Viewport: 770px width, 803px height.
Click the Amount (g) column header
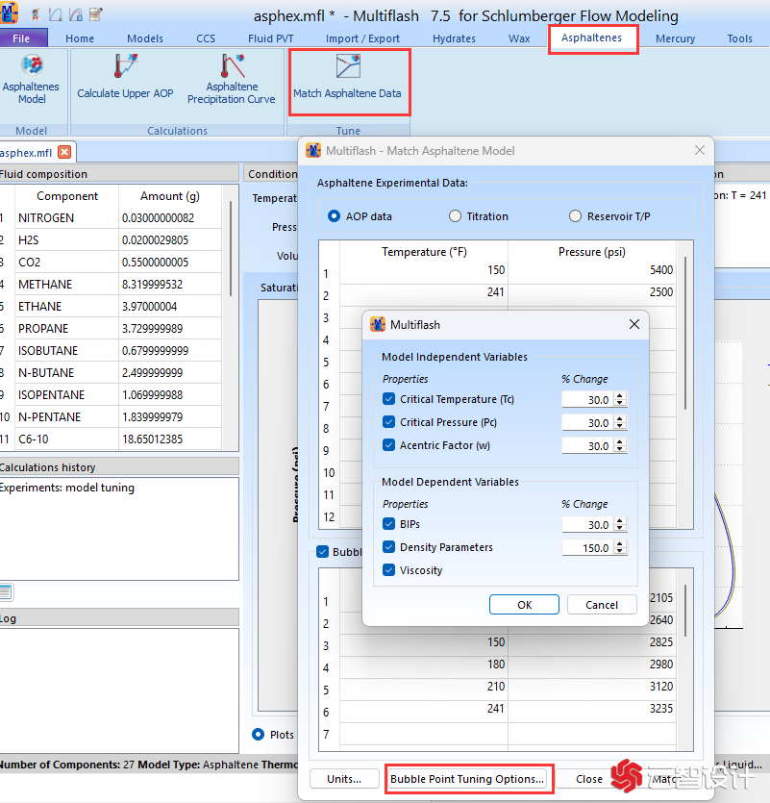pyautogui.click(x=169, y=195)
